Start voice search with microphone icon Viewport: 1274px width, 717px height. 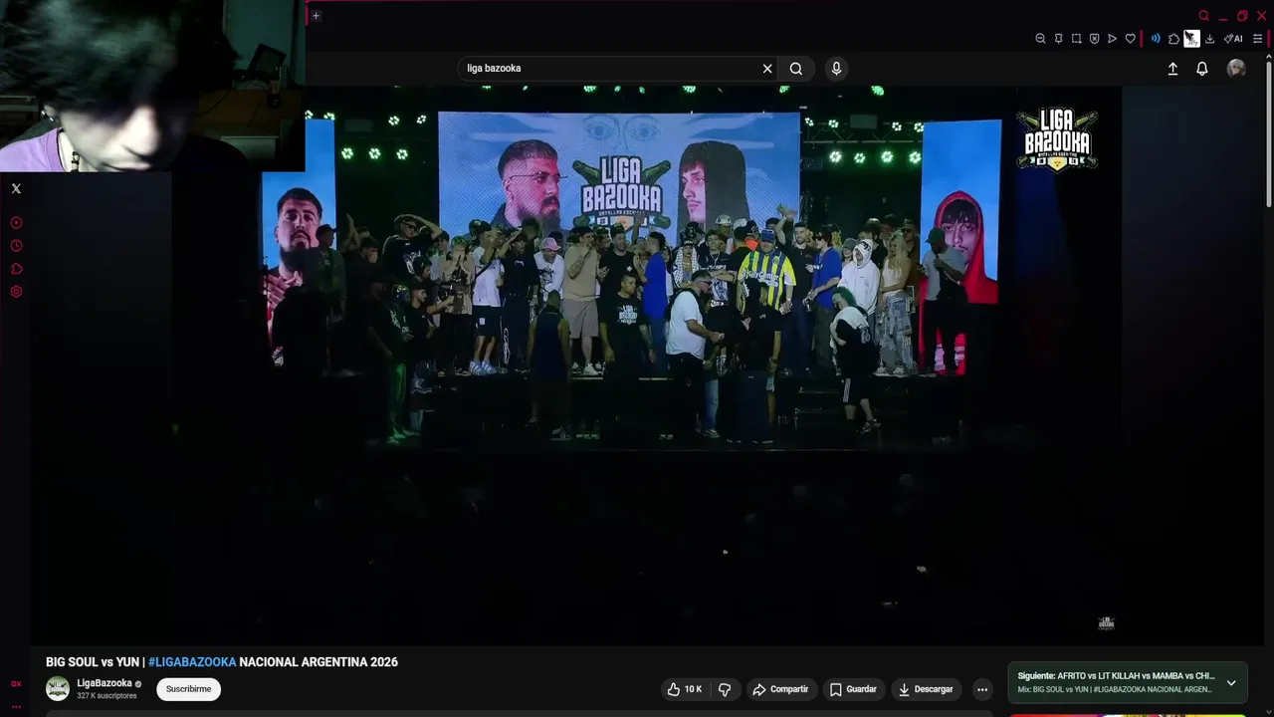coord(836,69)
